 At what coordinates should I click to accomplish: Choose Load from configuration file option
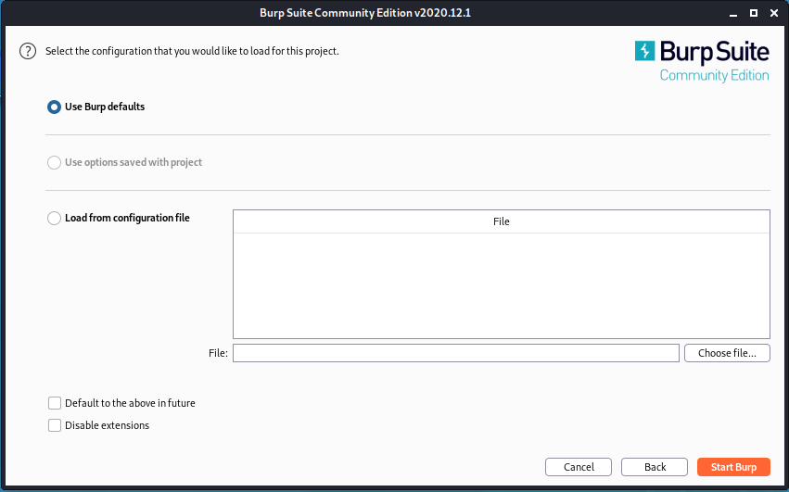(54, 218)
